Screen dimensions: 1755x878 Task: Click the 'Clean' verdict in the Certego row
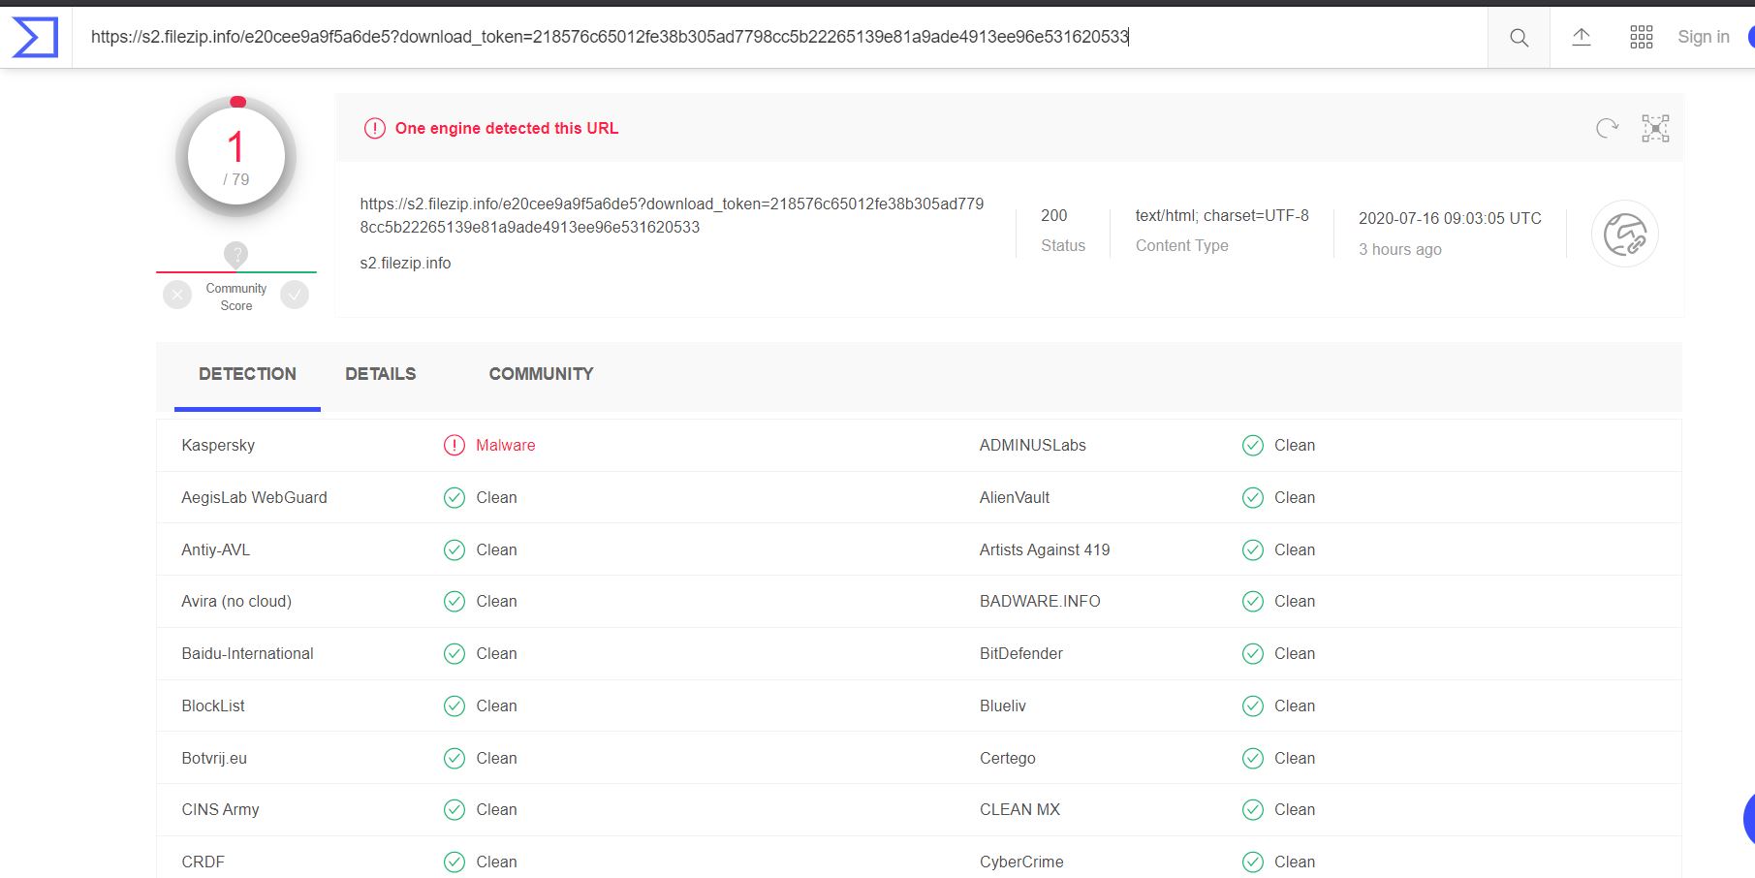coord(1295,758)
